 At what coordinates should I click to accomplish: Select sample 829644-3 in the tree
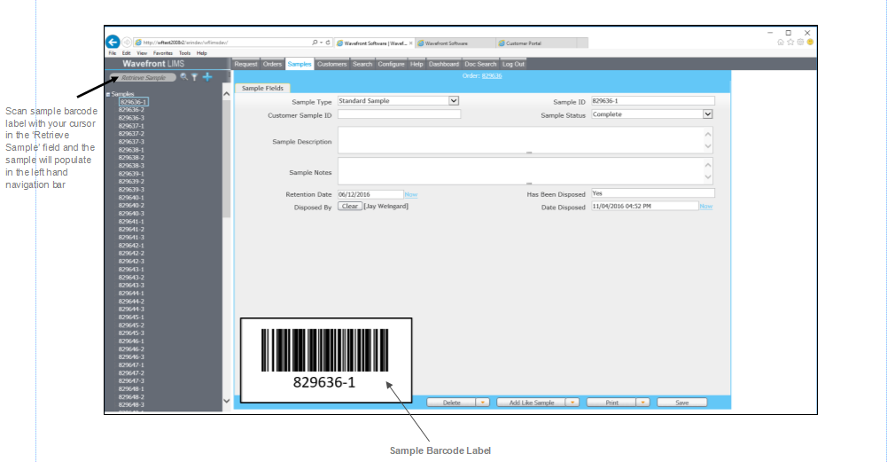click(131, 309)
